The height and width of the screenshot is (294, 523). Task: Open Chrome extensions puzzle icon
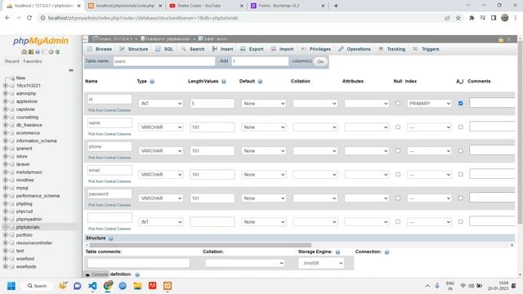472,18
